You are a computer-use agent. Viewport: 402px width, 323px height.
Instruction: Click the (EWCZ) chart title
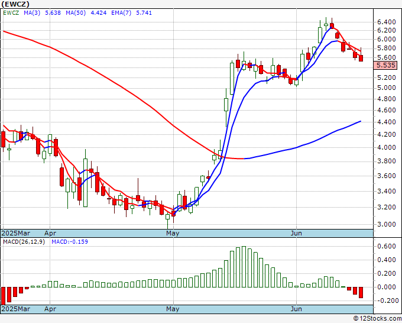click(x=15, y=4)
